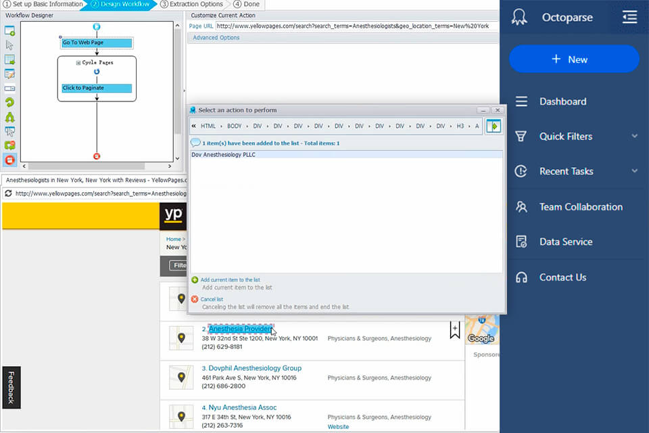
Task: Switch to Design Workflow step
Action: pyautogui.click(x=120, y=4)
